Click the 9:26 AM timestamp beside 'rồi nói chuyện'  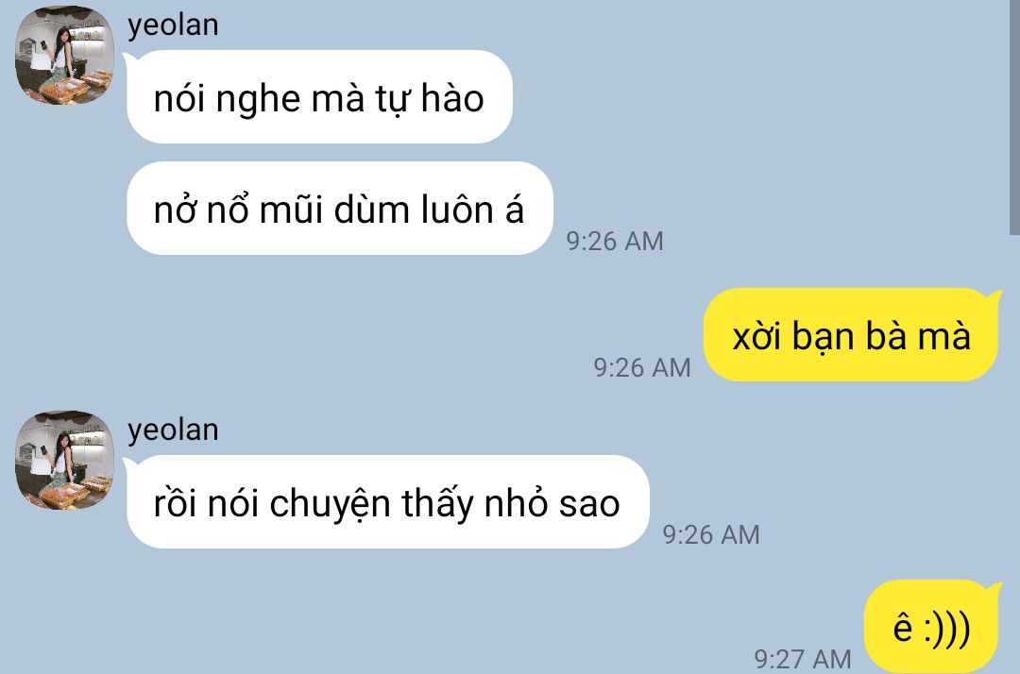pos(711,535)
